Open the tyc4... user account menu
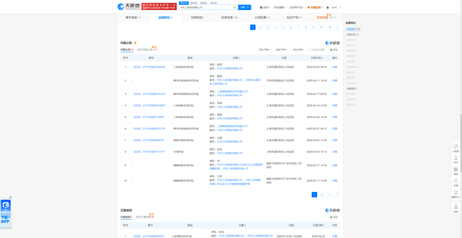 tap(336, 7)
